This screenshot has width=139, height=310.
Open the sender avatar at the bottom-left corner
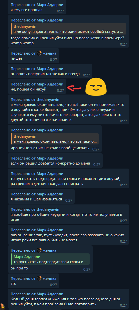pos(2,307)
